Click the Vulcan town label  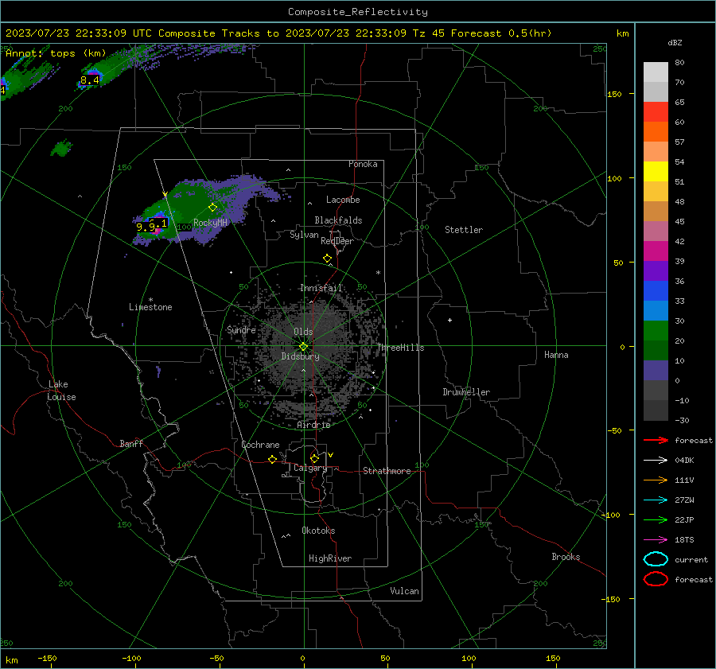point(405,591)
